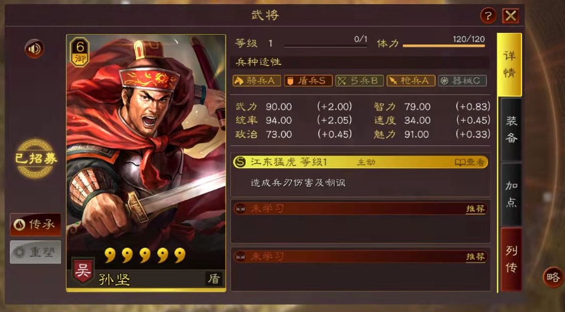The image size is (565, 312).
Task: Click the 吴 faction shield badge
Action: (x=83, y=270)
